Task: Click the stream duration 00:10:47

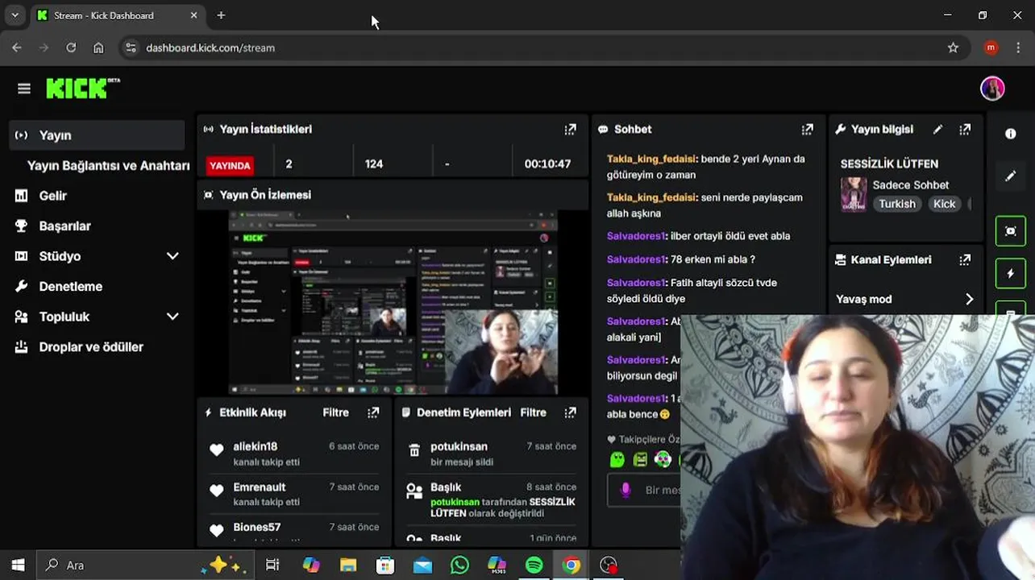Action: pyautogui.click(x=547, y=164)
